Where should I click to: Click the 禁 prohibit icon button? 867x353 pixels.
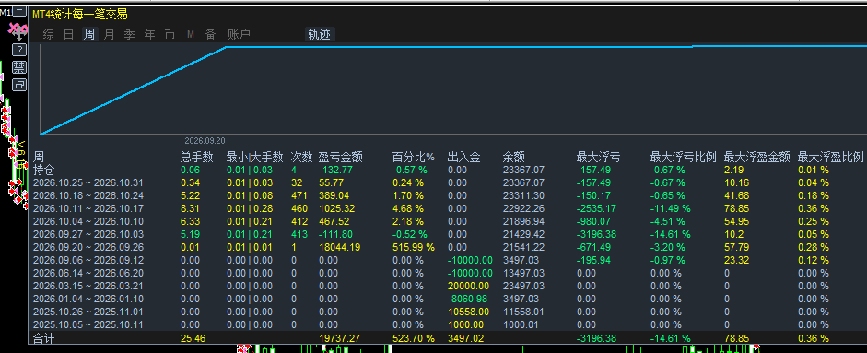19,67
